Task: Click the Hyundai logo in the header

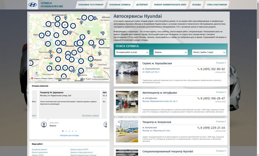Action: click(33, 5)
